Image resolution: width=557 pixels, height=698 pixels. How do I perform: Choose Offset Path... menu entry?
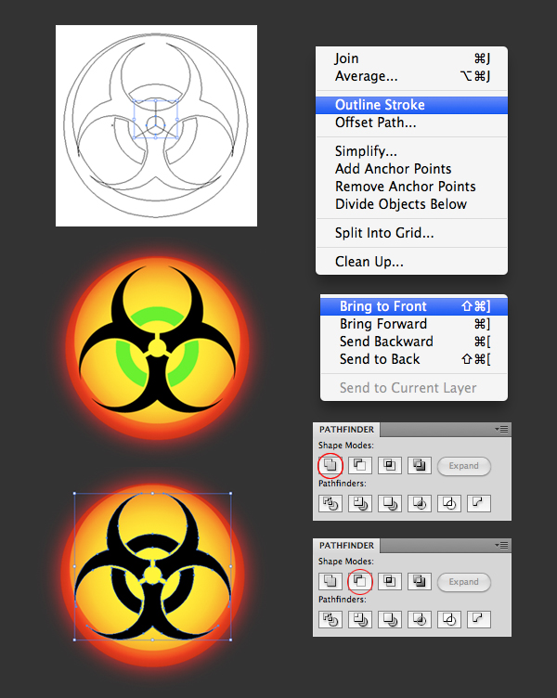click(x=375, y=123)
